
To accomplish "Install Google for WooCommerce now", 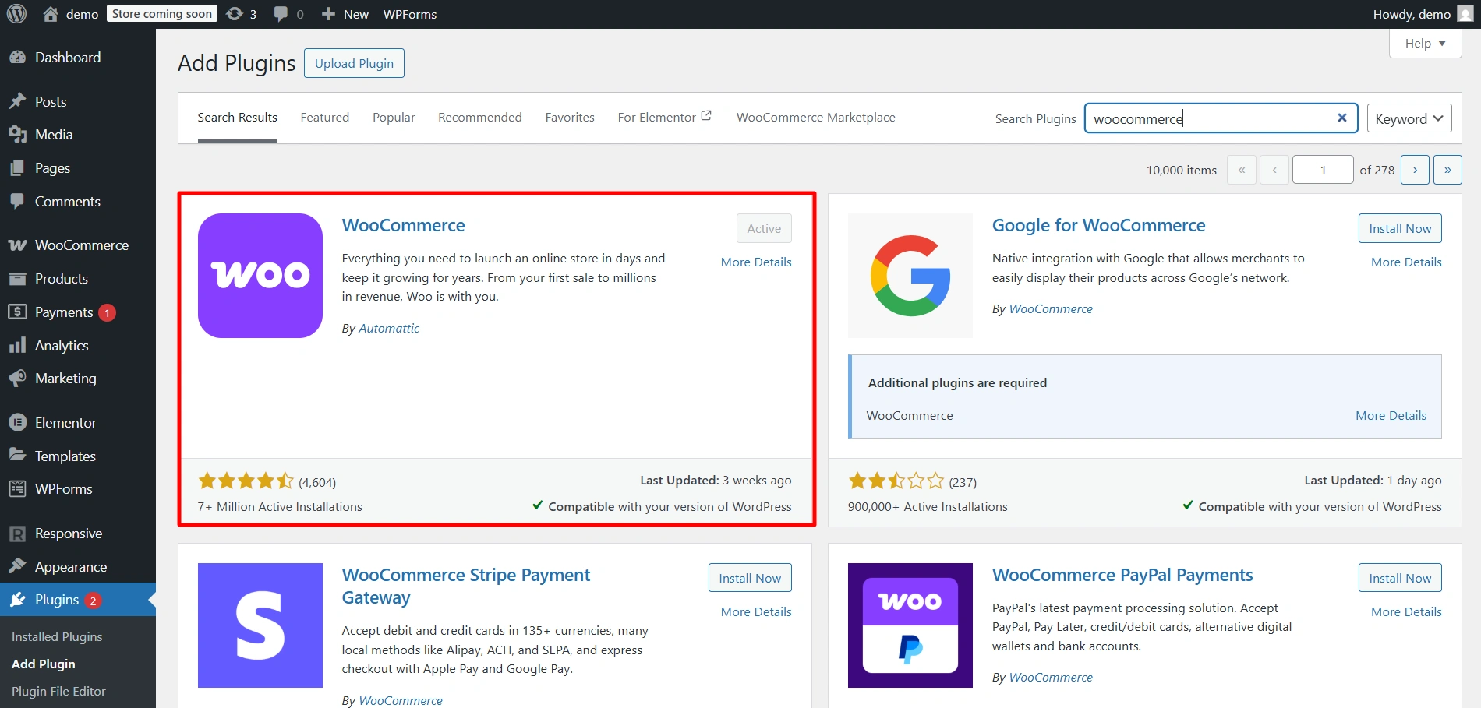I will 1400,228.
